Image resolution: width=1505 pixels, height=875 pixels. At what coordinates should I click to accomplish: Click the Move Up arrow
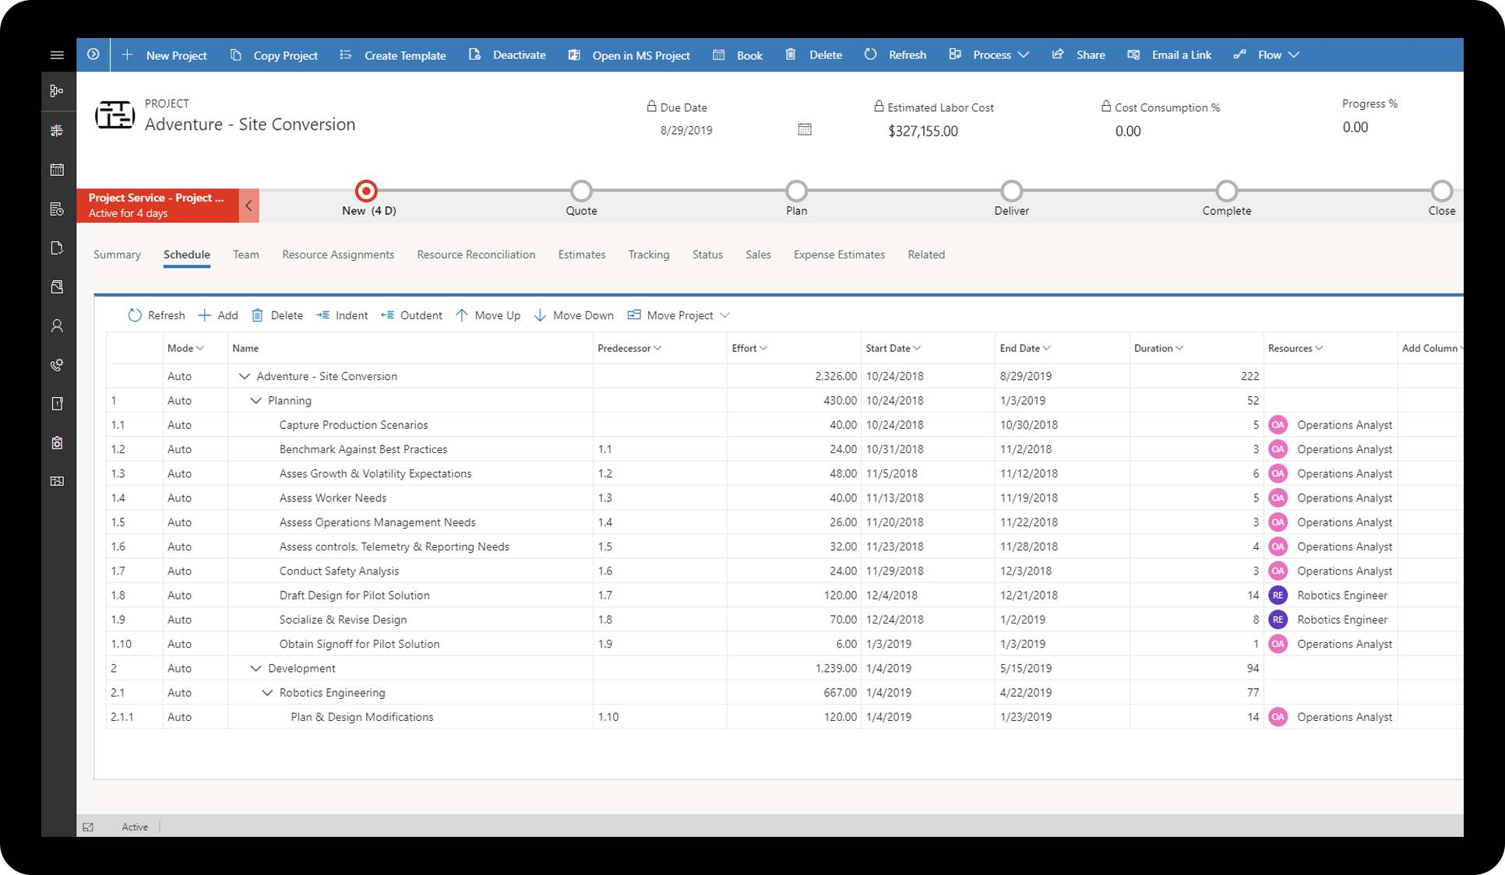coord(462,315)
